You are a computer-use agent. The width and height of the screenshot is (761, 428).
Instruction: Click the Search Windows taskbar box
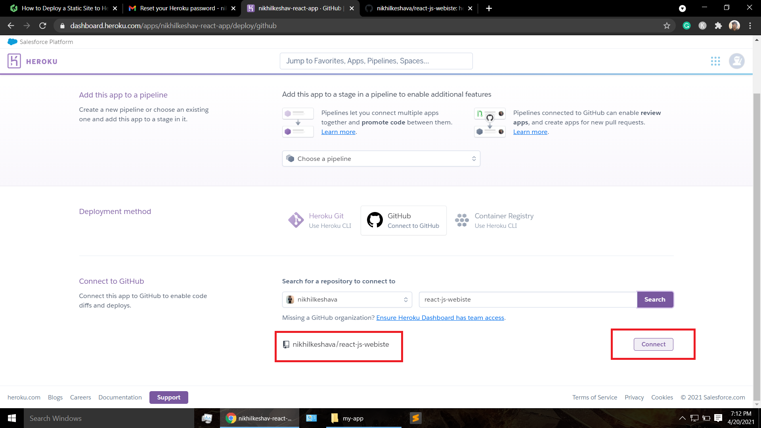tap(109, 418)
